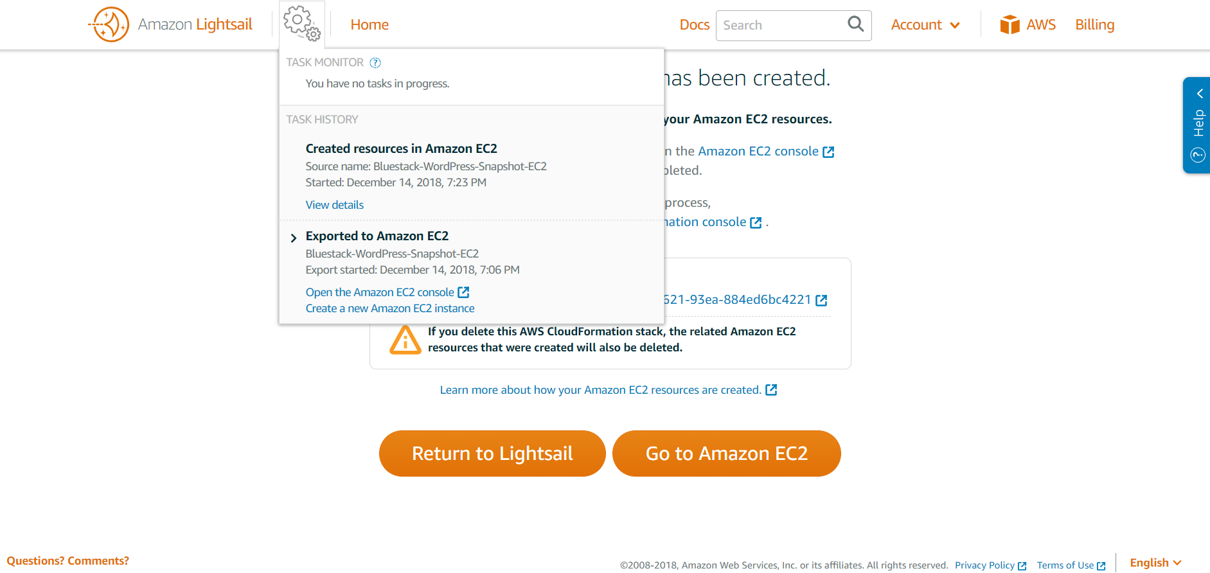Screen dimensions: 1210x573
Task: Open the Account dropdown menu
Action: pyautogui.click(x=925, y=24)
